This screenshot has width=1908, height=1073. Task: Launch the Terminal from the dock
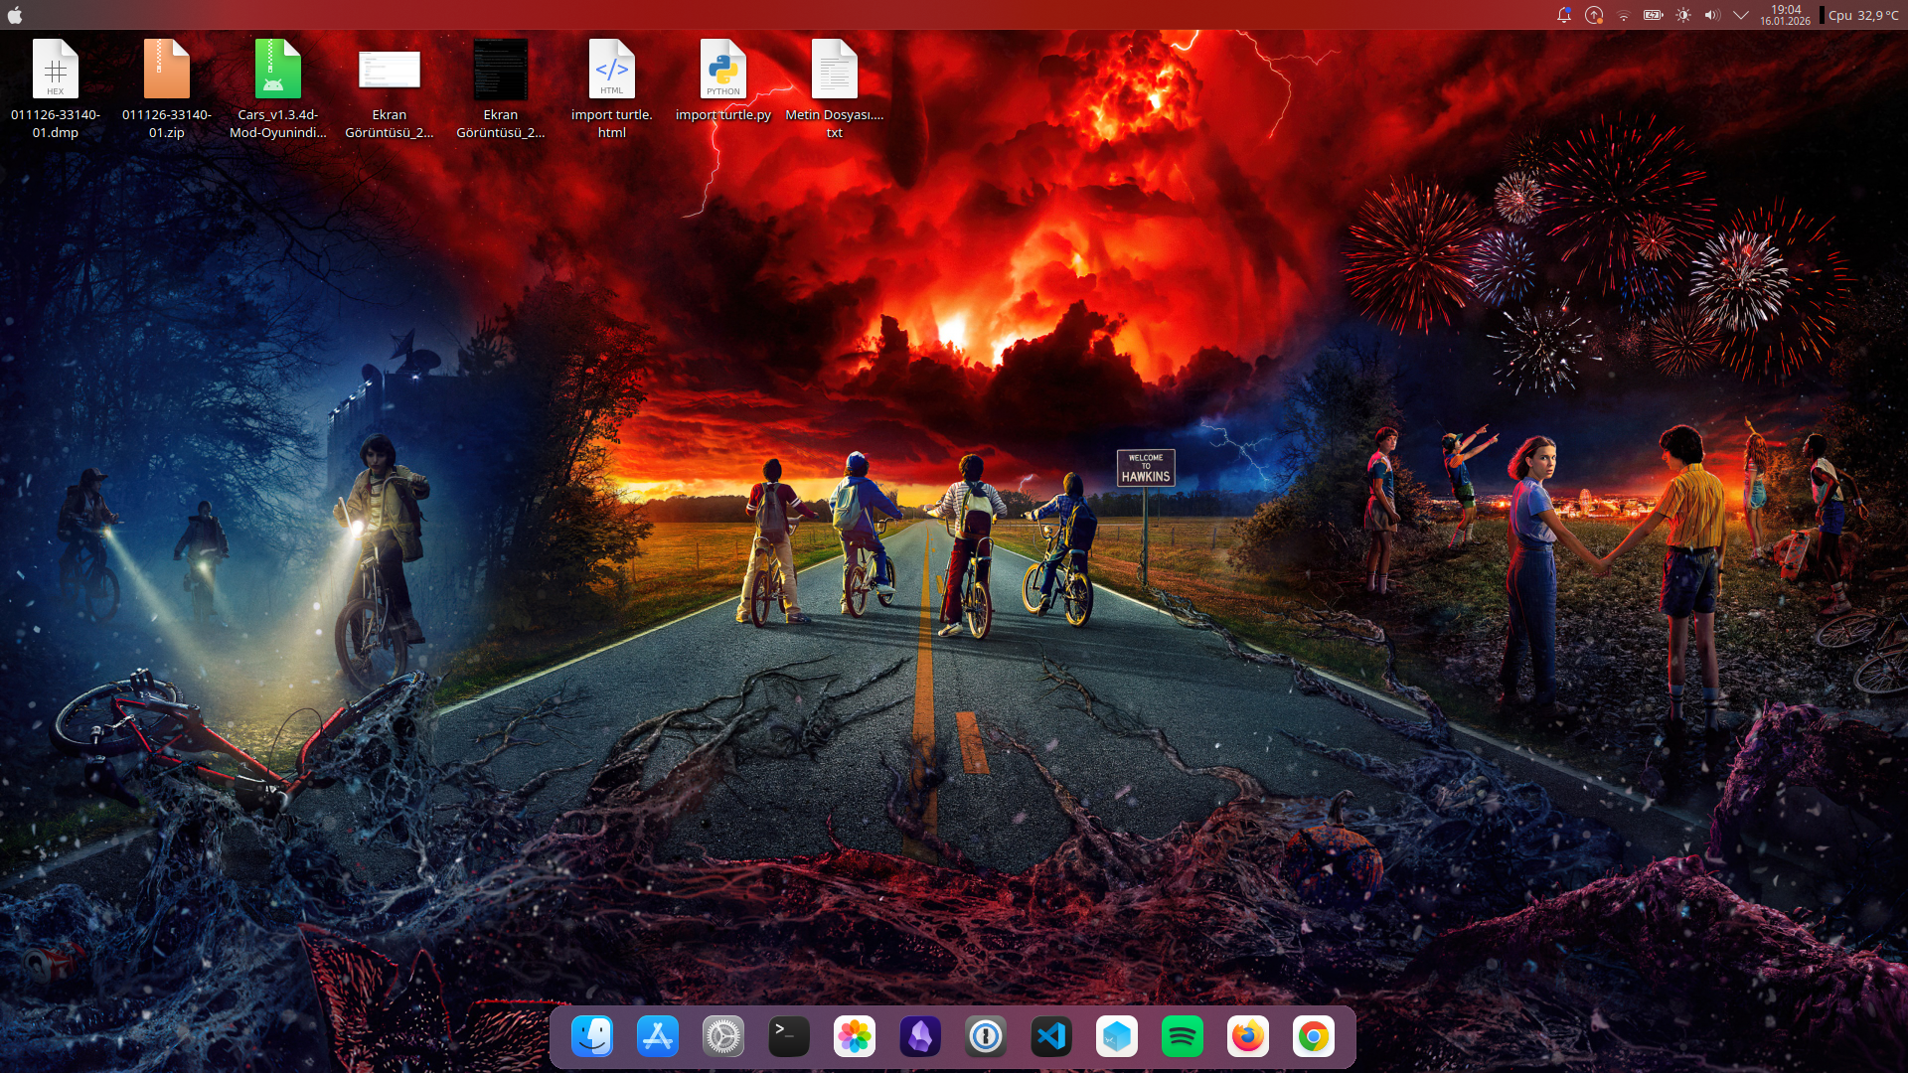(789, 1037)
